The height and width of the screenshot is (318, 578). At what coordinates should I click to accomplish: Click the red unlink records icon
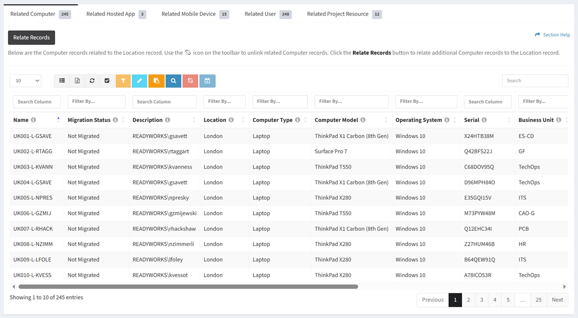click(x=190, y=81)
